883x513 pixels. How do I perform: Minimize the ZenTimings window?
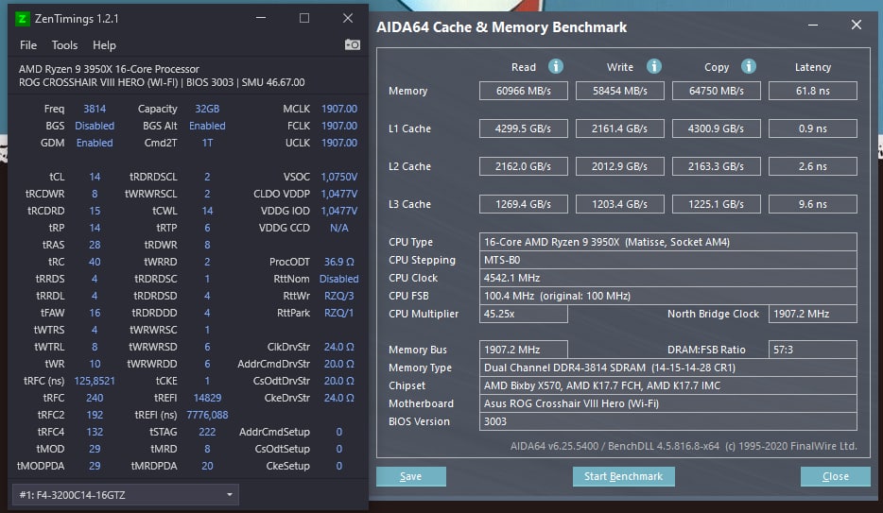[261, 18]
